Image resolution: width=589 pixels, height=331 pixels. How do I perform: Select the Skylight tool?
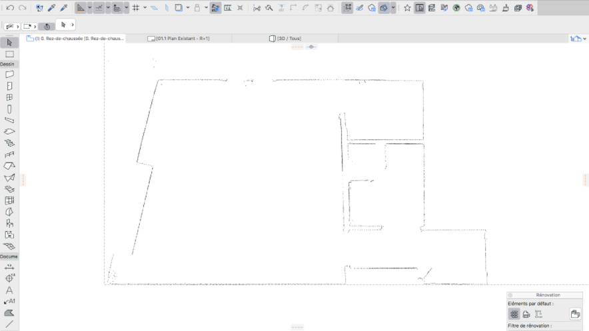(9, 189)
